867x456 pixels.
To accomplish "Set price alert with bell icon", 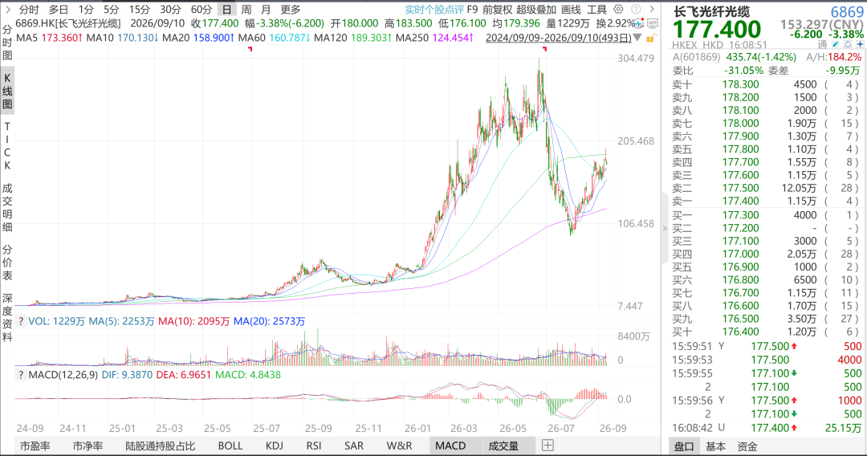I will pyautogui.click(x=849, y=44).
